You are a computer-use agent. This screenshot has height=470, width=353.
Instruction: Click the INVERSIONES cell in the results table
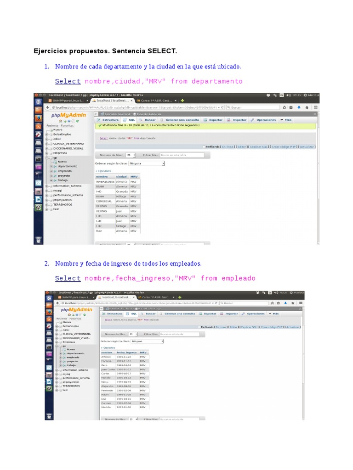coord(105,182)
